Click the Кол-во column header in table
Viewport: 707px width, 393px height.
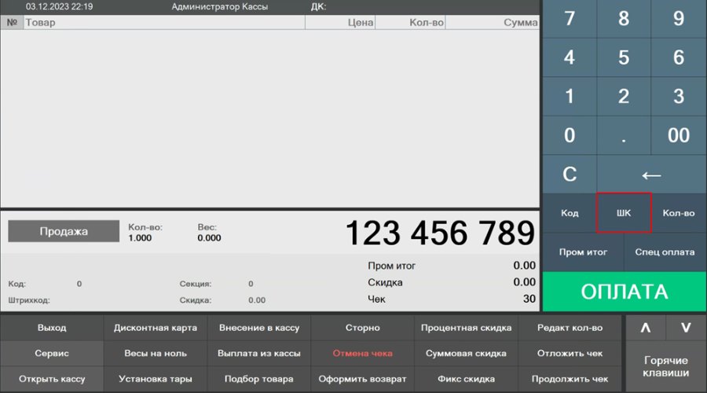410,23
